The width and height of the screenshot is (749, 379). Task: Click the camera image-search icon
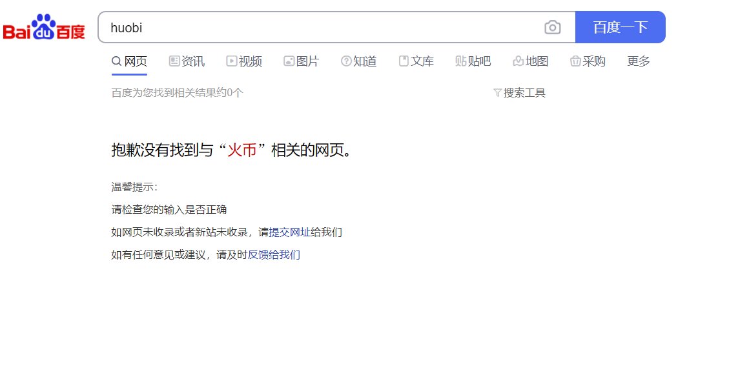553,27
